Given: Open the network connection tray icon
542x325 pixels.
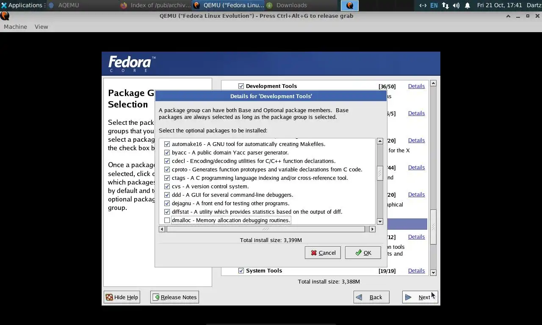Looking at the screenshot, I should [x=445, y=6].
